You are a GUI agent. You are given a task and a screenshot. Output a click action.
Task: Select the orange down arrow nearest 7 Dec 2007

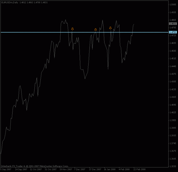72,29
